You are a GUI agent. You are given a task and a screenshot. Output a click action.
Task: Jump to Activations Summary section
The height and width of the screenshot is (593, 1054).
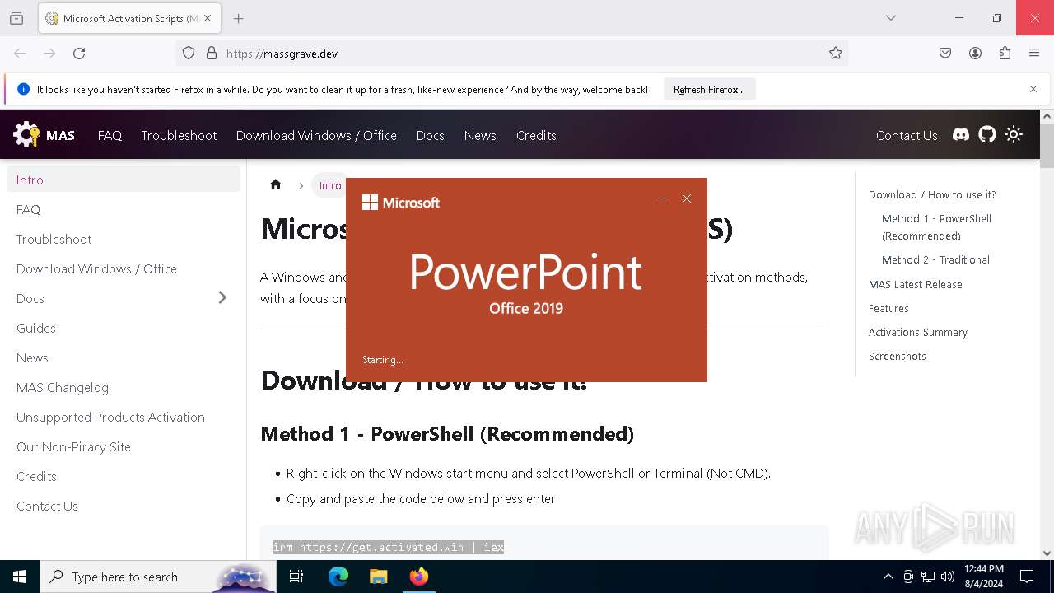coord(917,332)
